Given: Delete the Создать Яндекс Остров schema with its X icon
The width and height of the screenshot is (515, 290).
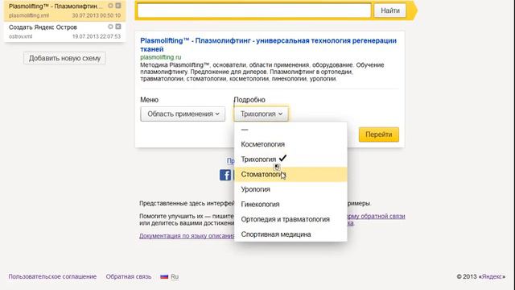Looking at the screenshot, I should [118, 27].
